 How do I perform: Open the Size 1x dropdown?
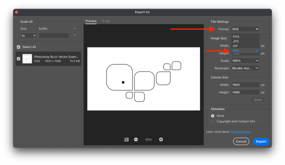click(28, 36)
